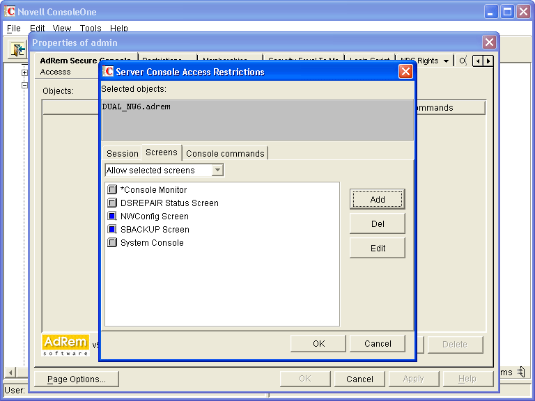Minimize the Novell ConsoleOne window
Screen dimensions: 535x401
(x=490, y=12)
